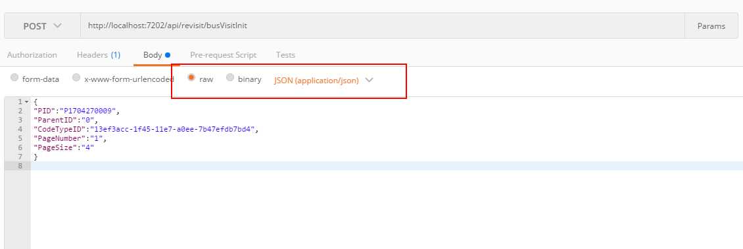Click the "PageNumber":"1" line
Viewport: 743px width, 249px height.
tap(70, 138)
